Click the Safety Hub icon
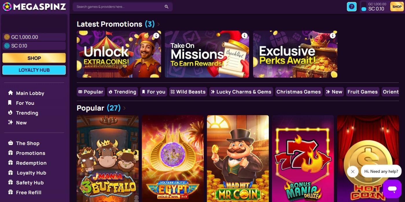This screenshot has width=405, height=202. tap(10, 182)
